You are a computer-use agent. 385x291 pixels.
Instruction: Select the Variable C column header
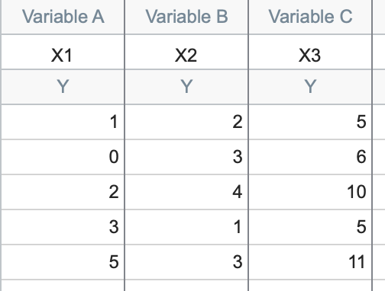310,17
